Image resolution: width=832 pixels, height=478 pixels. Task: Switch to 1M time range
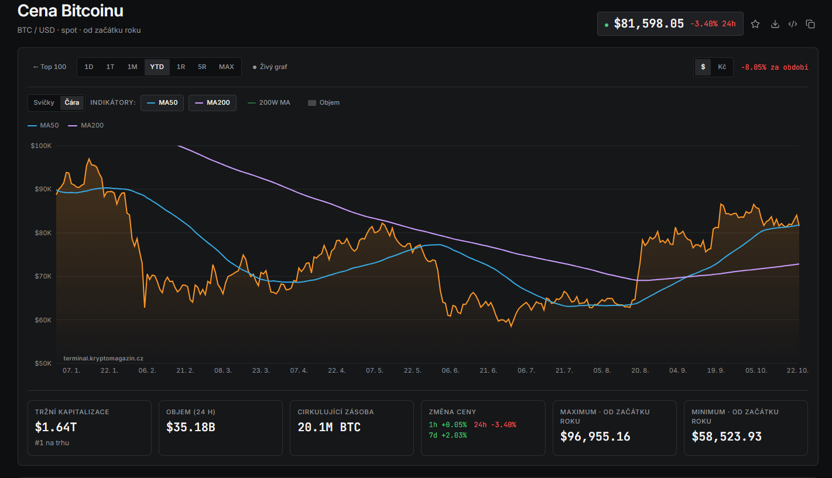coord(132,67)
